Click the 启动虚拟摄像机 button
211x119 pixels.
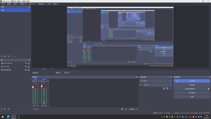click(190, 89)
